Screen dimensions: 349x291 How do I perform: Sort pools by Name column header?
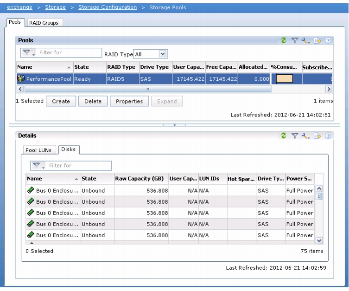coord(44,67)
